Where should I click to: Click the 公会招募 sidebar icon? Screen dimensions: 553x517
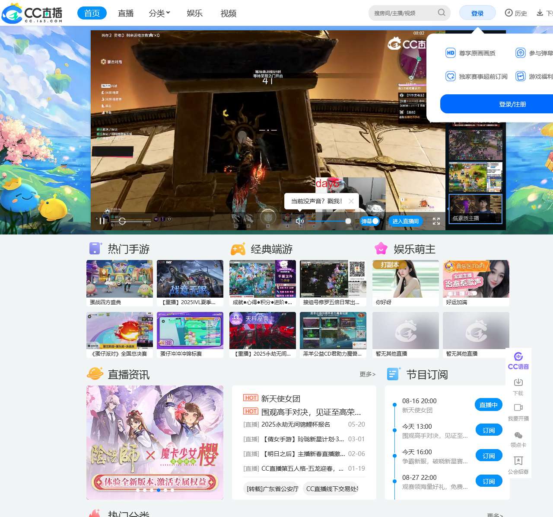[518, 461]
